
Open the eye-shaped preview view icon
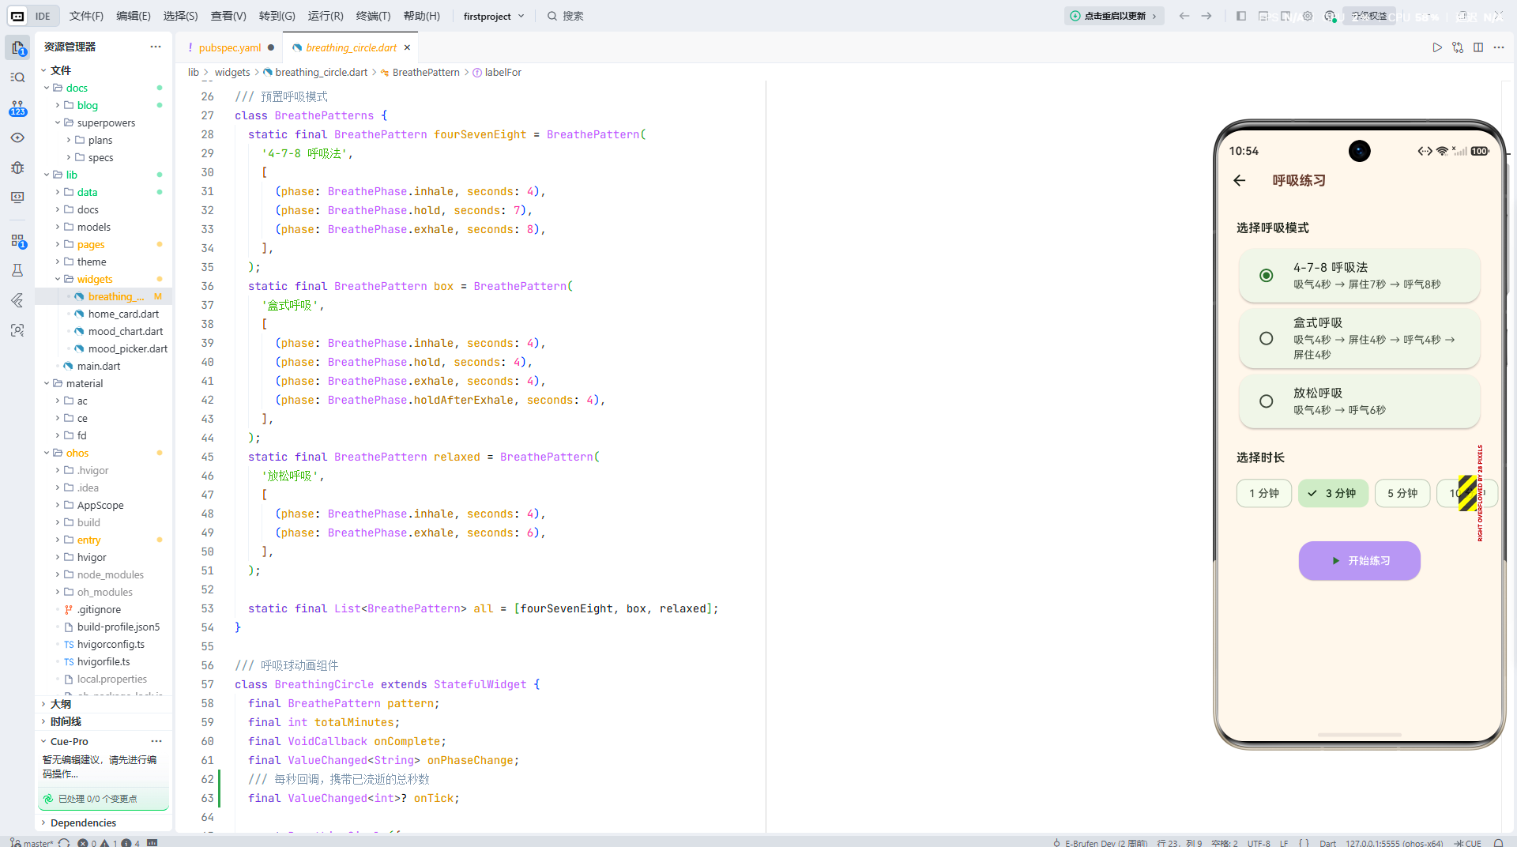17,137
